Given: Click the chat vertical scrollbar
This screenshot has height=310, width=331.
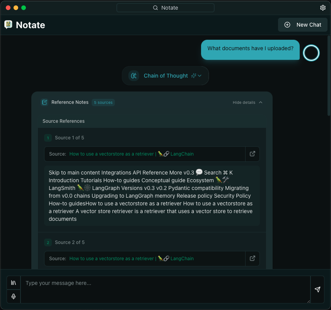Looking at the screenshot, I should point(329,76).
